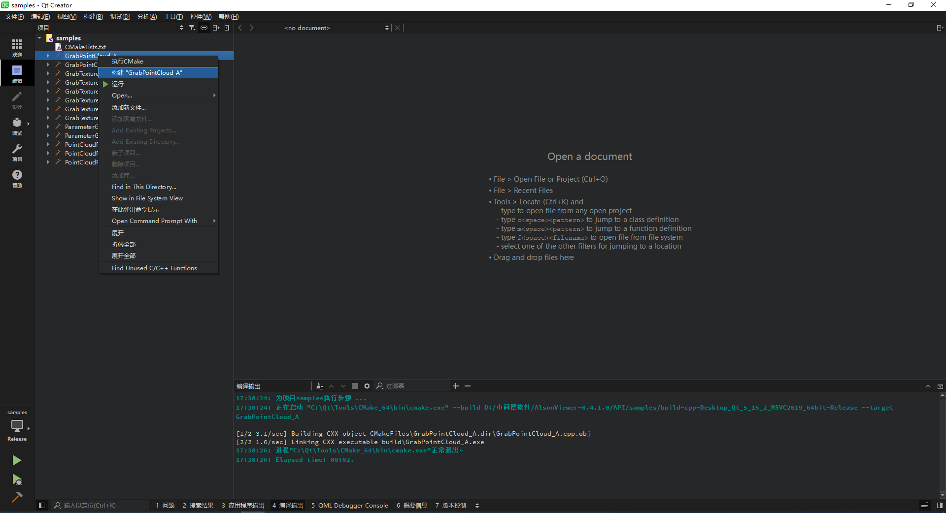This screenshot has height=513, width=946.
Task: Open the Projects (项目) wrench mode
Action: tap(17, 152)
